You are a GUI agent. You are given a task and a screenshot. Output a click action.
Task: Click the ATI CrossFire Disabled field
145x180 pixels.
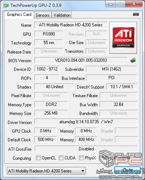click(86, 149)
